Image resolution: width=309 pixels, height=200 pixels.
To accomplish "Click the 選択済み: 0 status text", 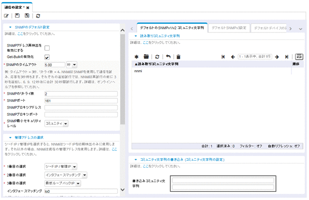I will click(x=226, y=146).
